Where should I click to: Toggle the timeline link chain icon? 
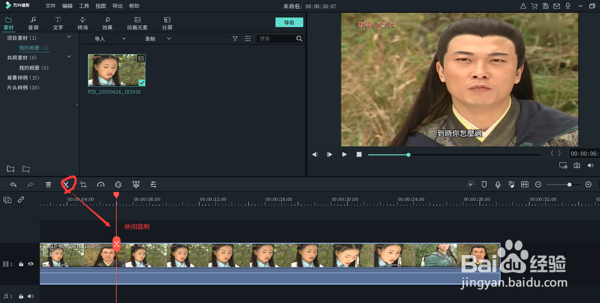[x=21, y=200]
